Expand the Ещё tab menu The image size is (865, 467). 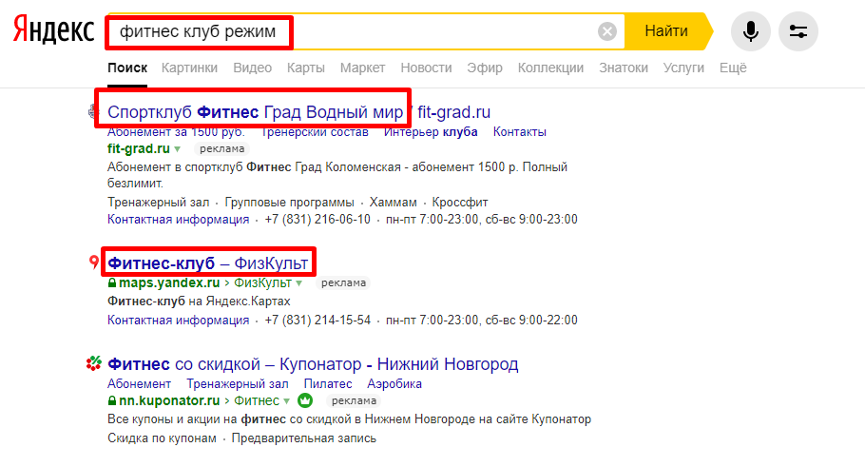pos(733,68)
